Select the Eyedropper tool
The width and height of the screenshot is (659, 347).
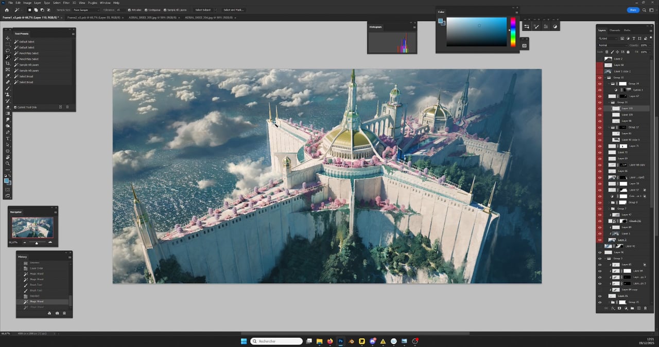point(7,76)
